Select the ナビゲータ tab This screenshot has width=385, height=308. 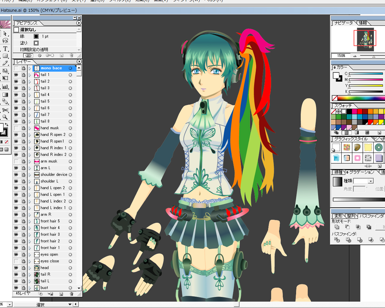pyautogui.click(x=343, y=23)
